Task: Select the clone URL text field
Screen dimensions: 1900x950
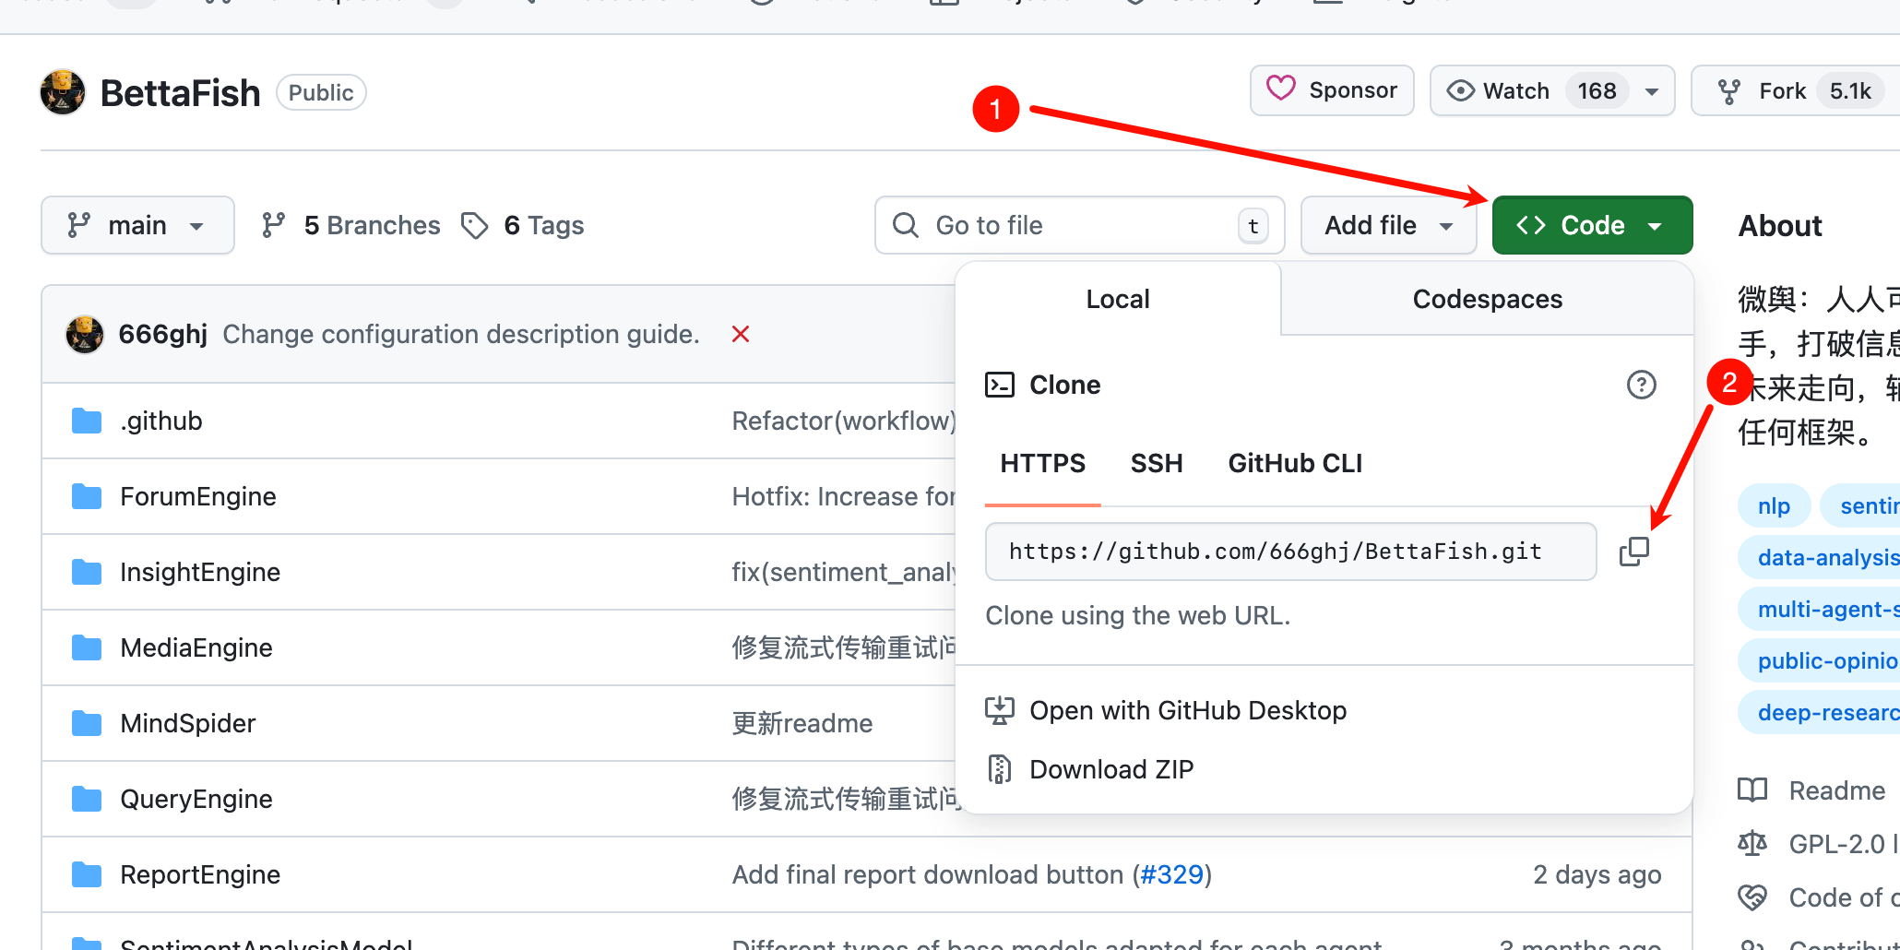Action: (1290, 552)
